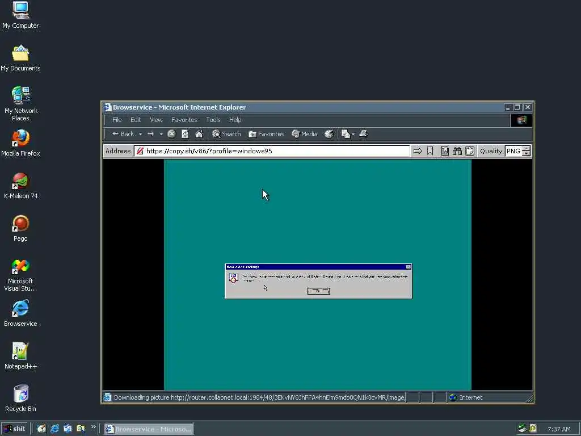Click the Quality PNG field
This screenshot has height=436, width=581.
point(513,151)
